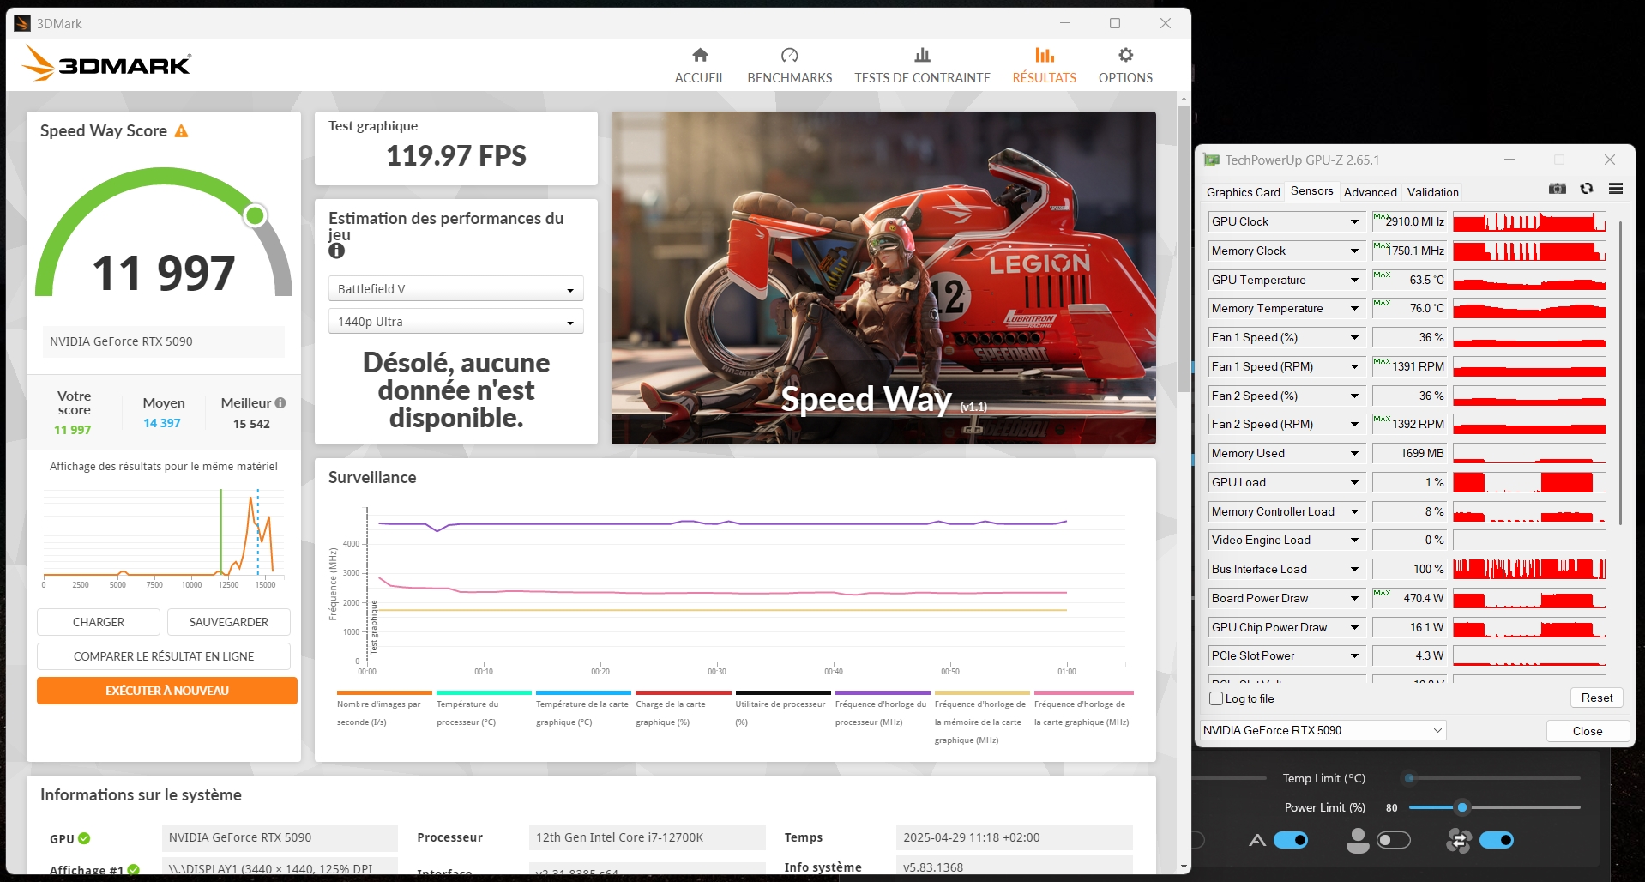This screenshot has height=882, width=1645.
Task: Click the GPU-Z screenshot camera icon
Action: (x=1558, y=189)
